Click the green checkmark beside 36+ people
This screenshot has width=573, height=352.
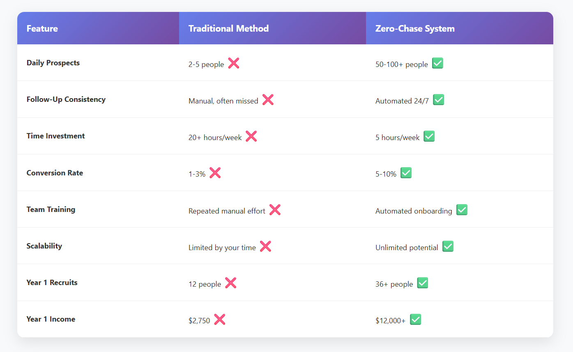tap(422, 283)
